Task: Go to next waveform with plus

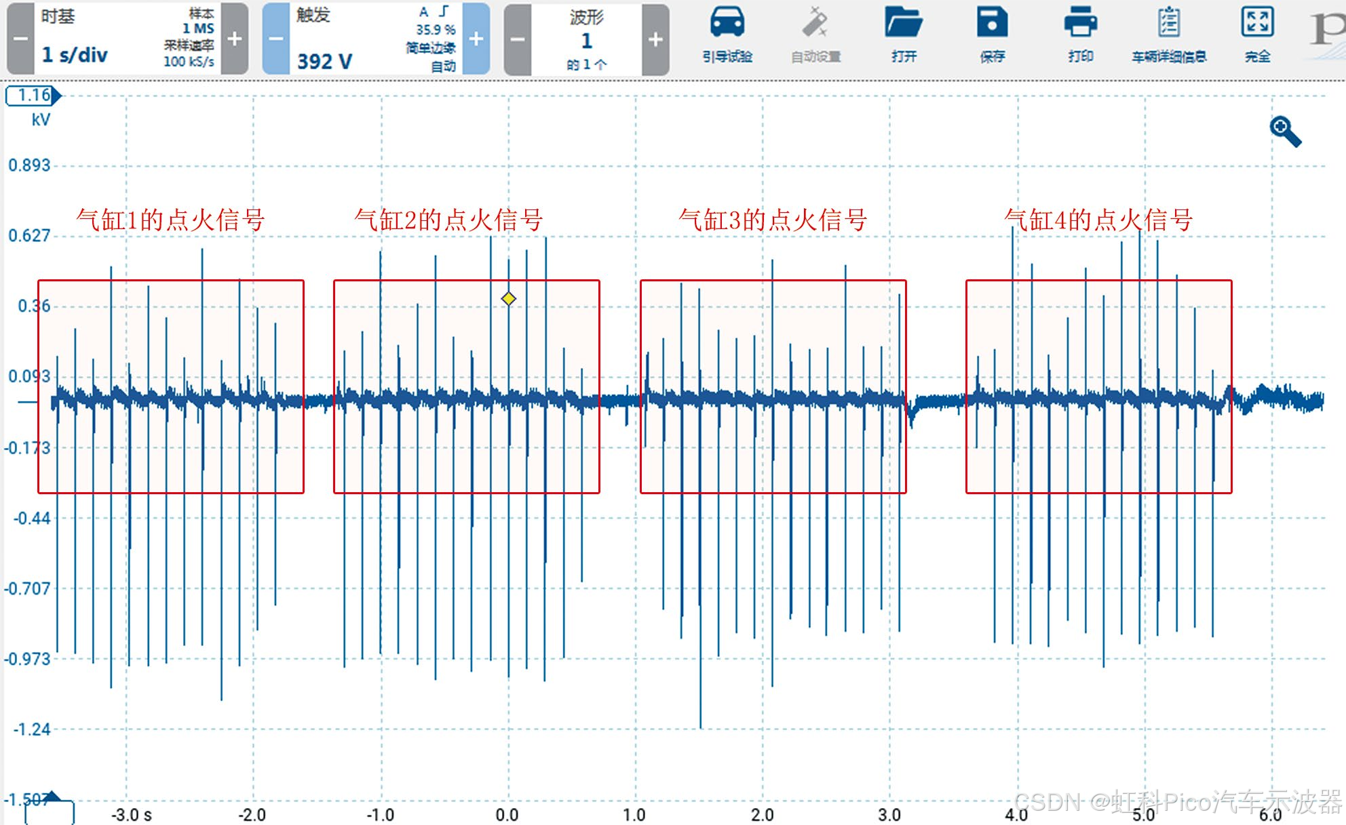Action: point(655,39)
